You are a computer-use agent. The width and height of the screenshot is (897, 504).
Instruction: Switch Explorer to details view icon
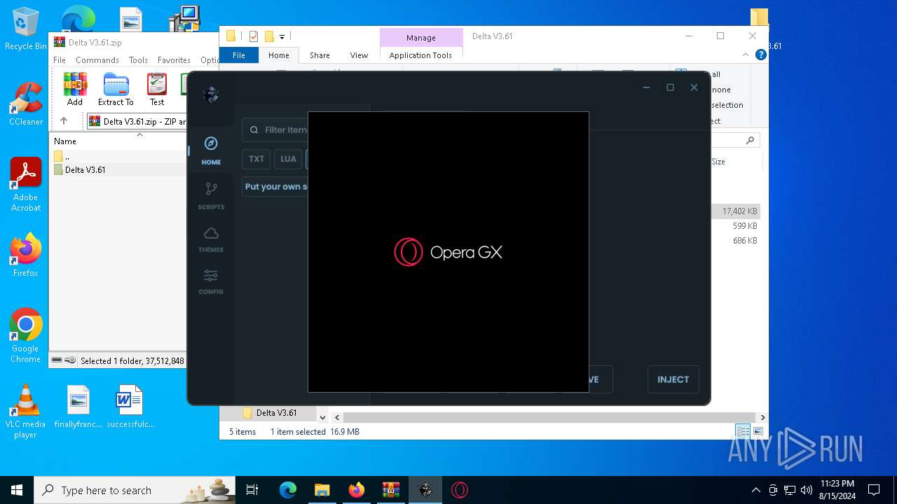(743, 431)
